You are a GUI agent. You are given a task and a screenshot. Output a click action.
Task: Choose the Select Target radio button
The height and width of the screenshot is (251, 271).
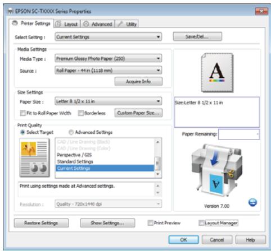pos(22,132)
